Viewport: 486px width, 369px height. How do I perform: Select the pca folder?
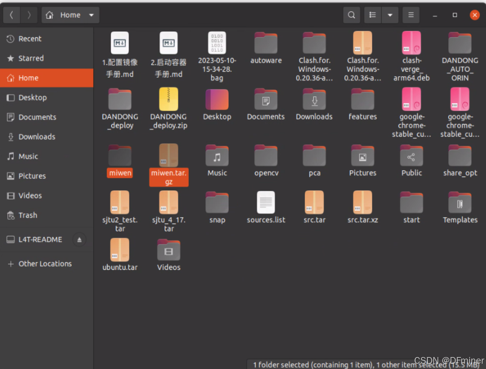(314, 161)
